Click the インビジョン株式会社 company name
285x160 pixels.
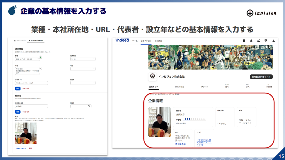(x=171, y=77)
